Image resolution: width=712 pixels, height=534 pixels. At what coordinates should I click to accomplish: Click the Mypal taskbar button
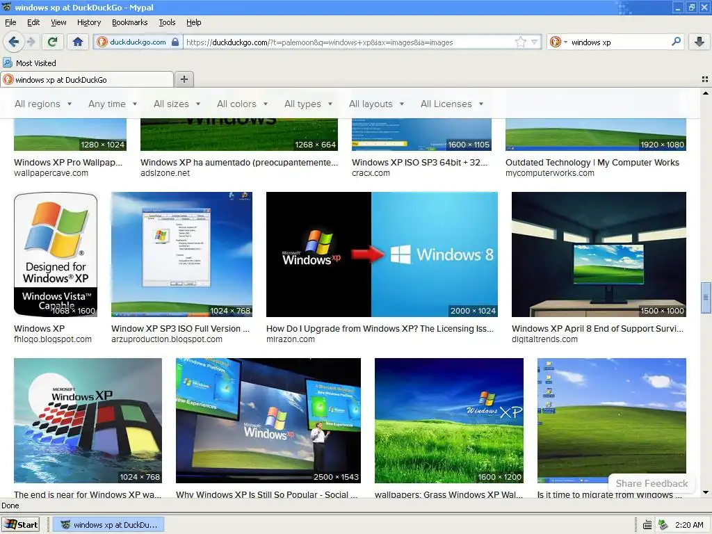click(109, 524)
